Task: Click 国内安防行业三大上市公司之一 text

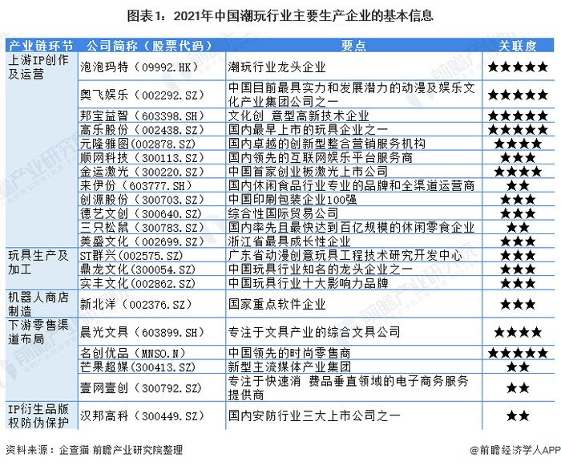Action: click(x=314, y=415)
